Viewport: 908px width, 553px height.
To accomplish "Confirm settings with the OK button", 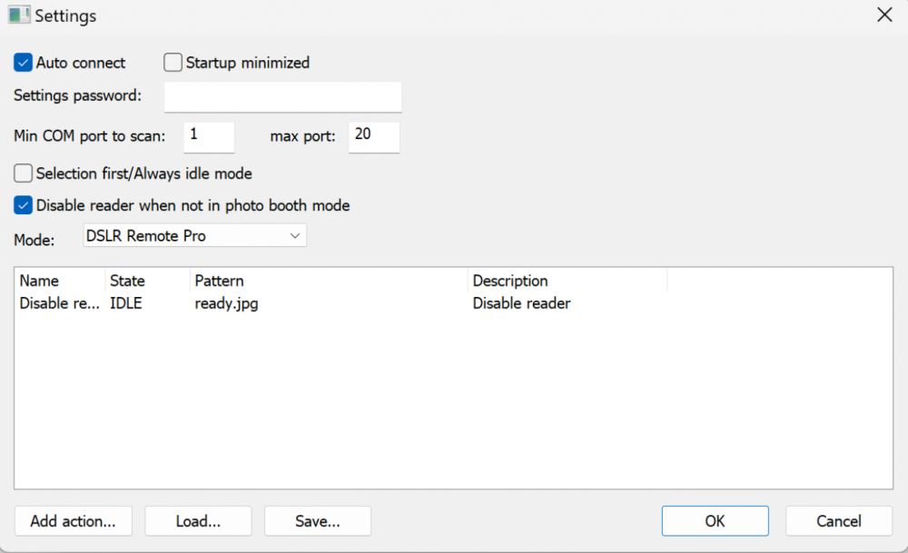I will click(715, 521).
